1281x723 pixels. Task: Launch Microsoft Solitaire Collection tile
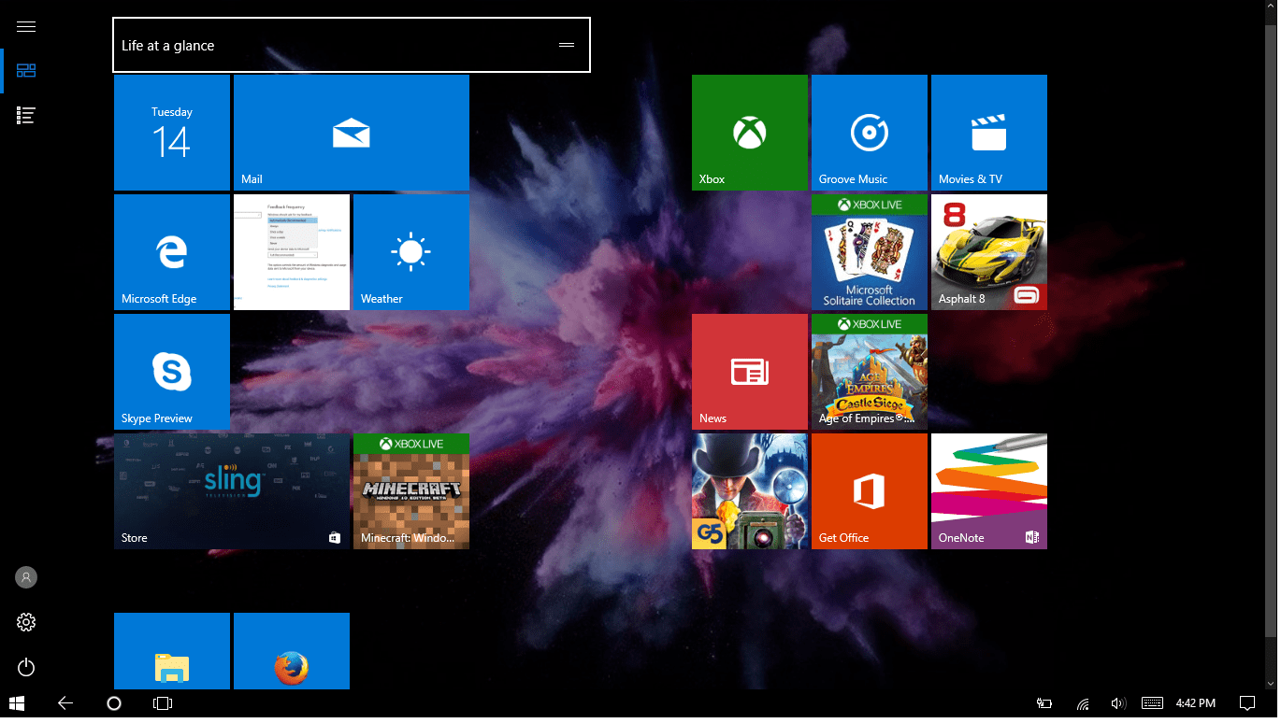coord(870,252)
